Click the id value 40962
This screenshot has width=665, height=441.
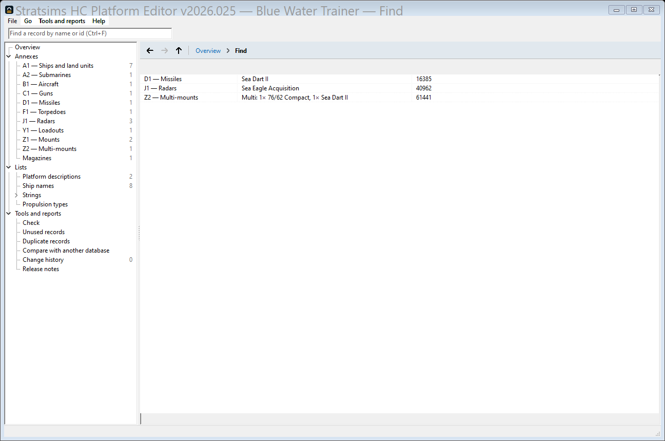[x=424, y=88]
